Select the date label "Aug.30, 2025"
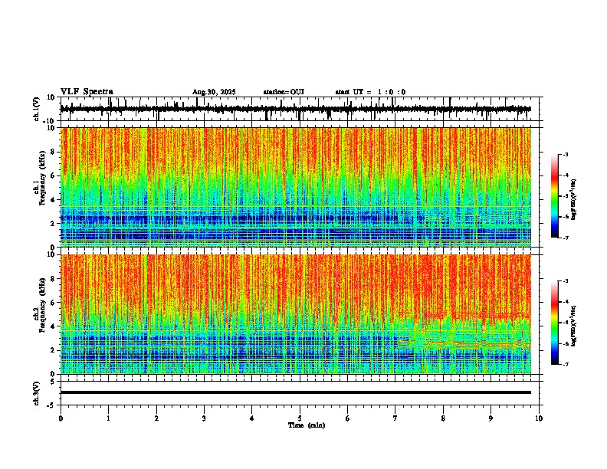The image size is (607, 469). (214, 92)
